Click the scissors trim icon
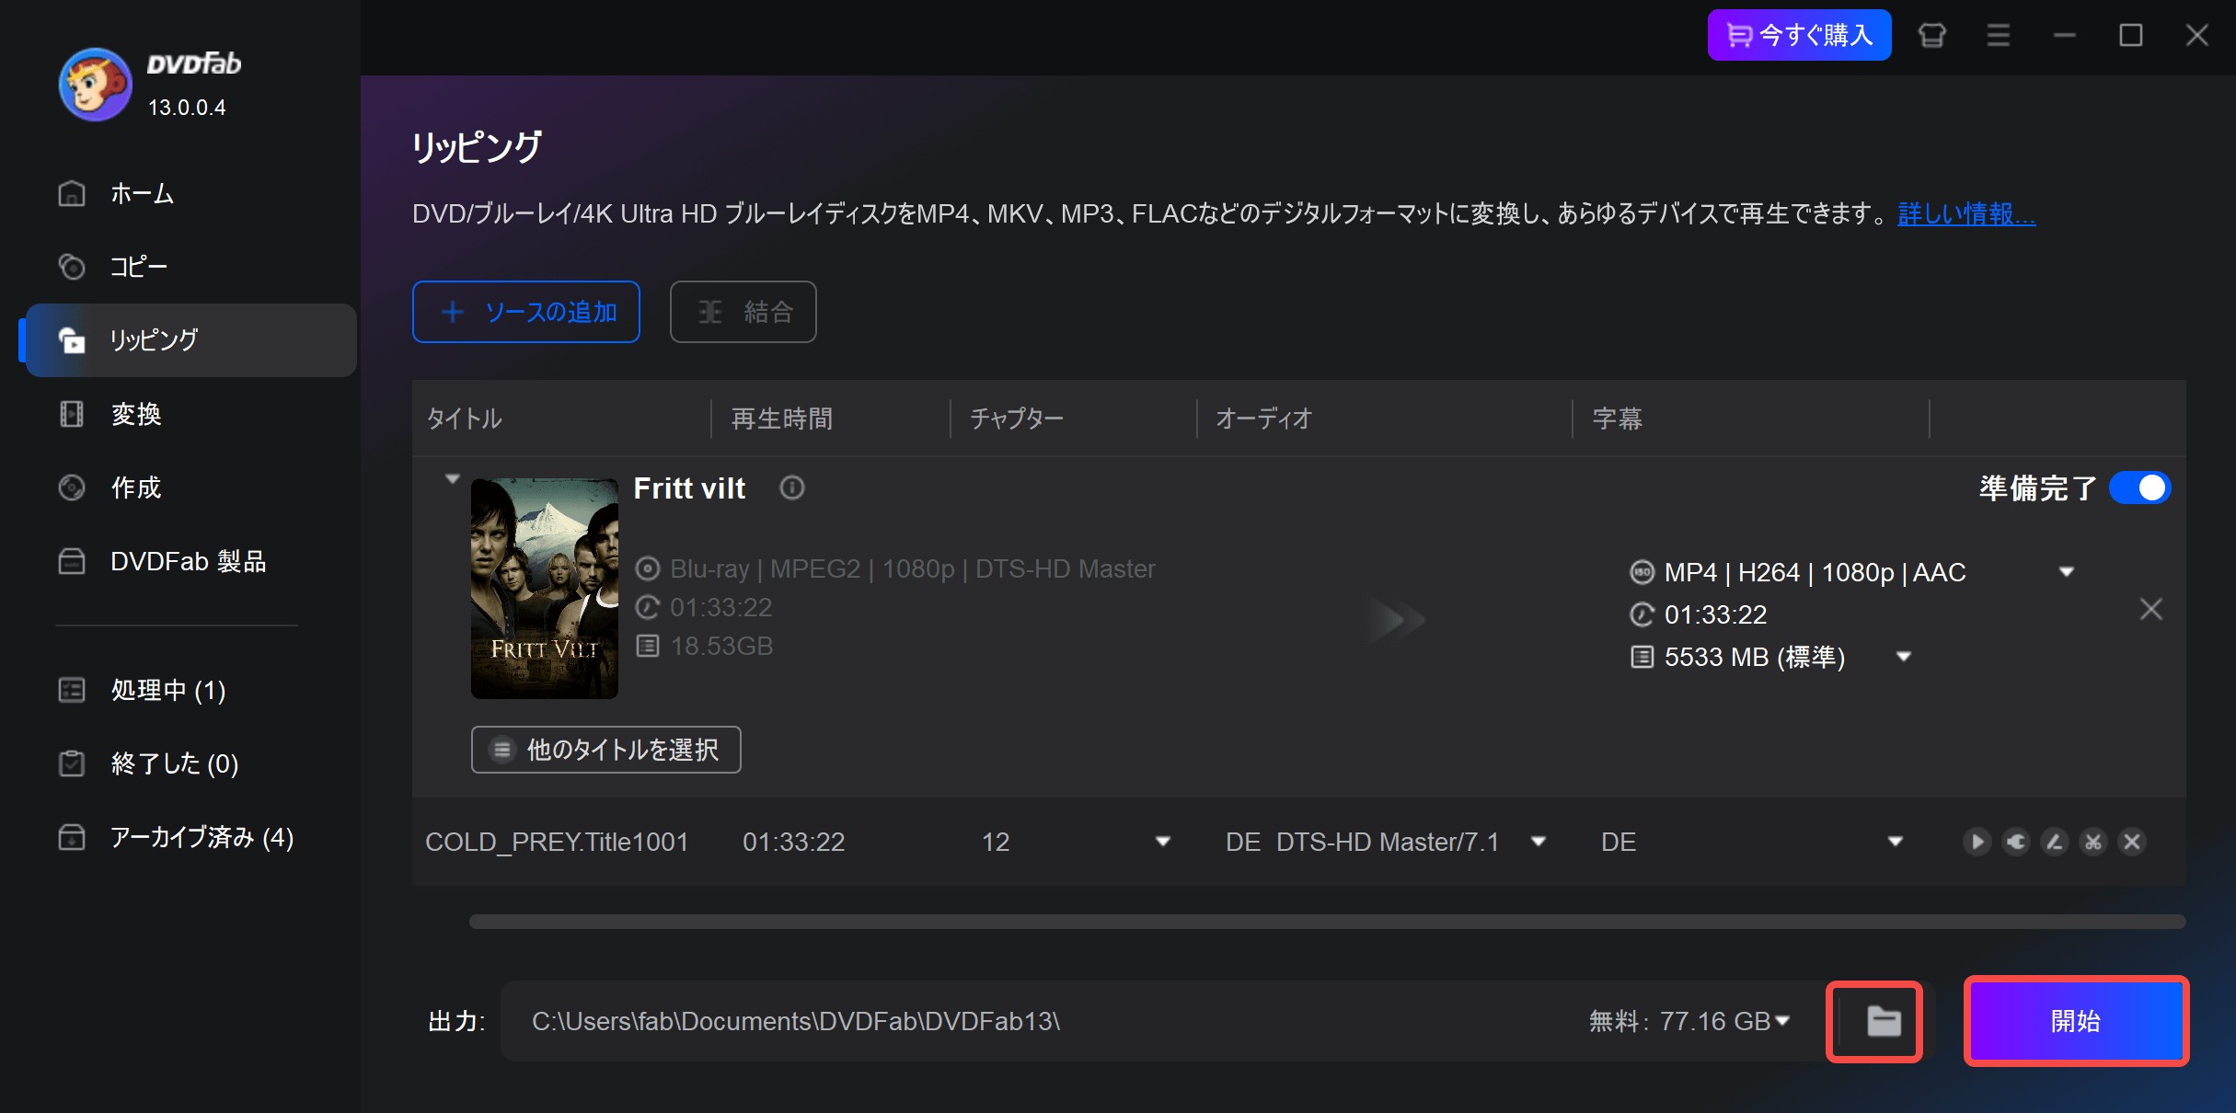This screenshot has width=2236, height=1113. (x=2093, y=842)
